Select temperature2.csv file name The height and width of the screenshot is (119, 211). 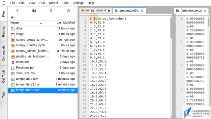click(28, 85)
